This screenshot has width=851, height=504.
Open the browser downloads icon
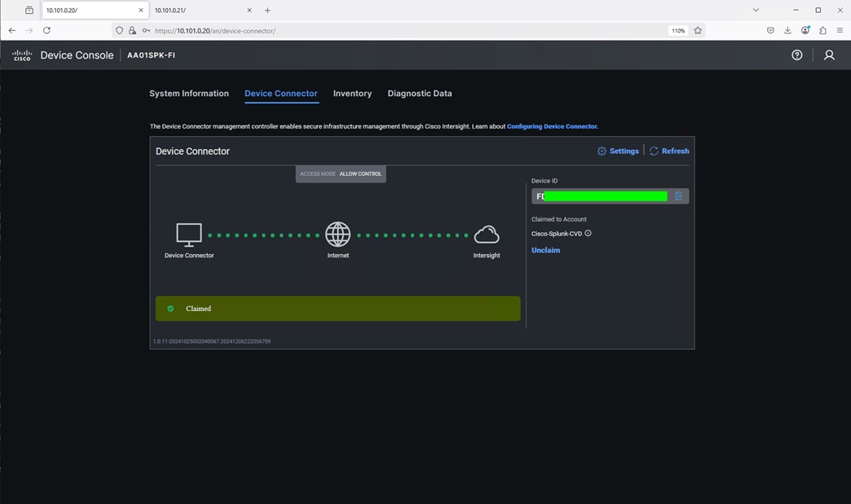point(787,30)
